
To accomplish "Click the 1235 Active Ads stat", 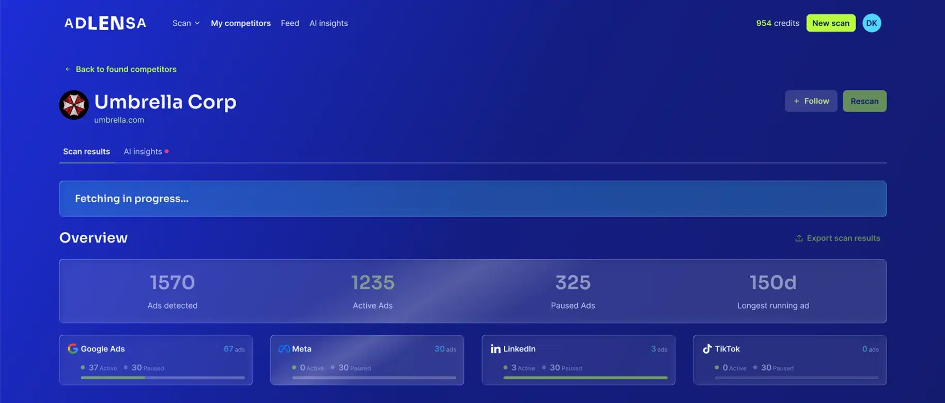I will click(373, 291).
